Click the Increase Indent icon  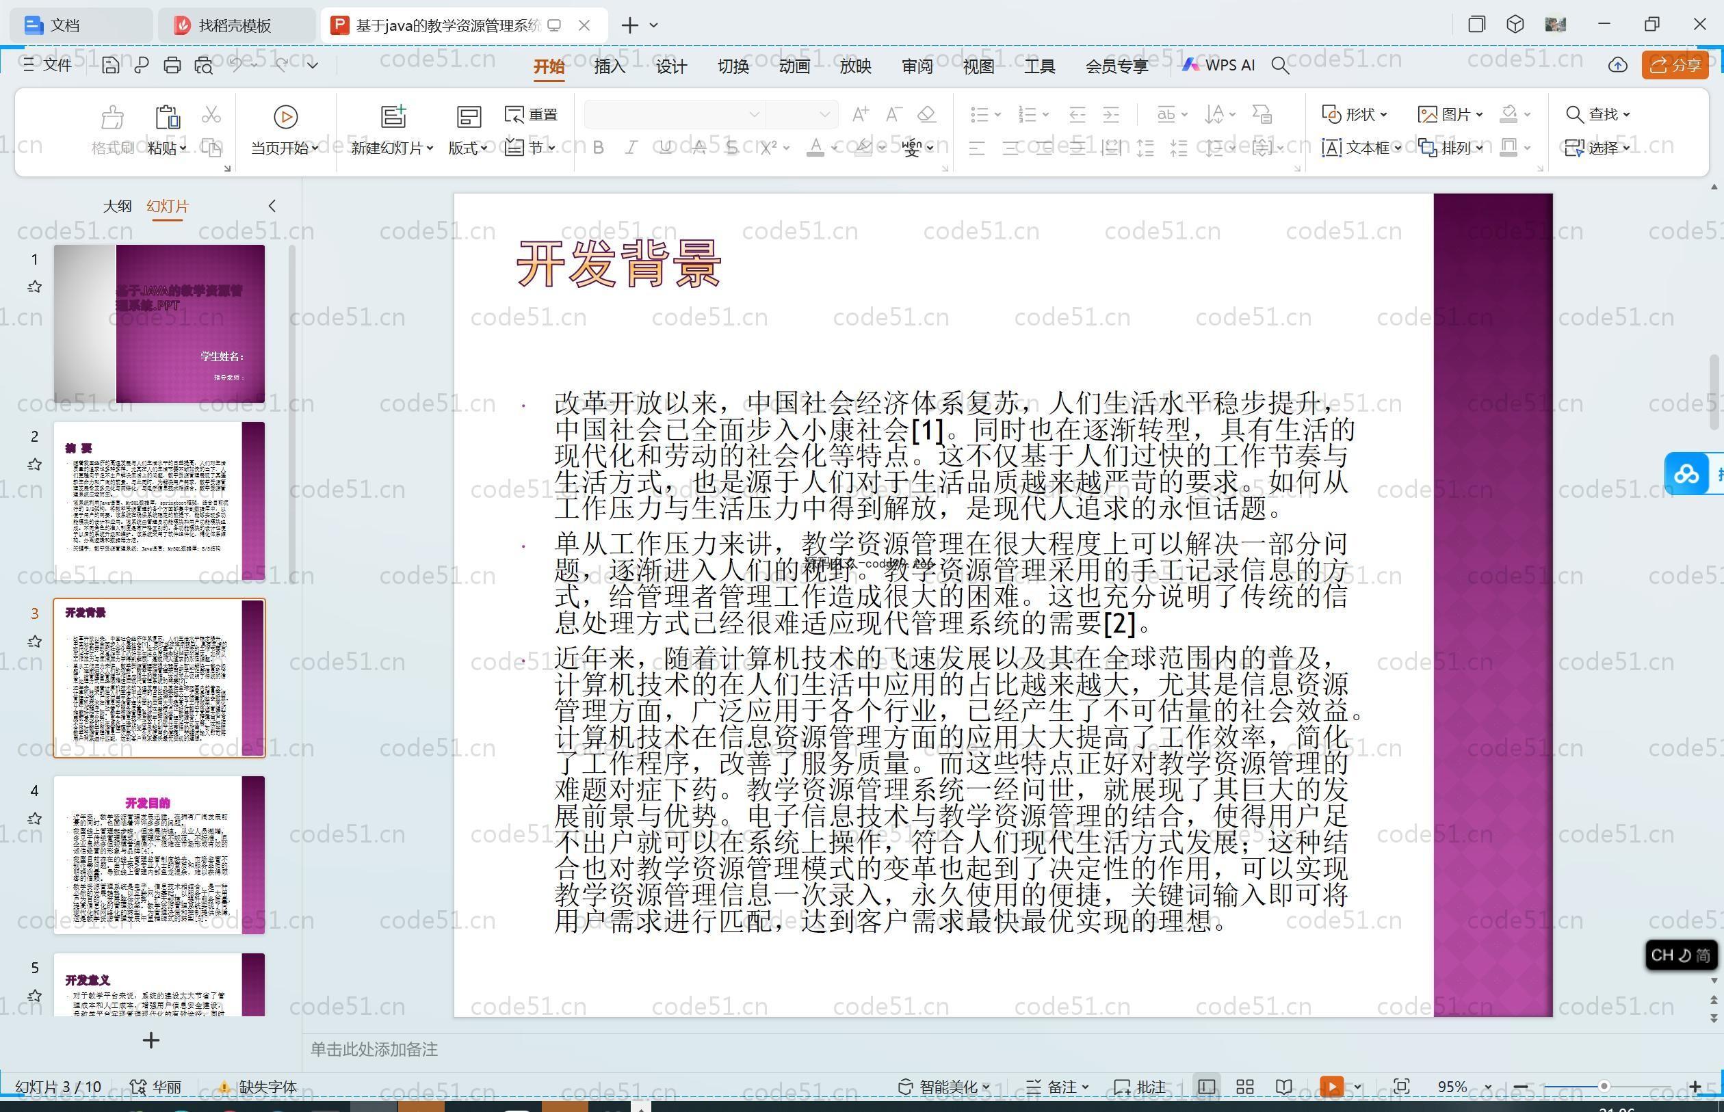click(x=1111, y=114)
